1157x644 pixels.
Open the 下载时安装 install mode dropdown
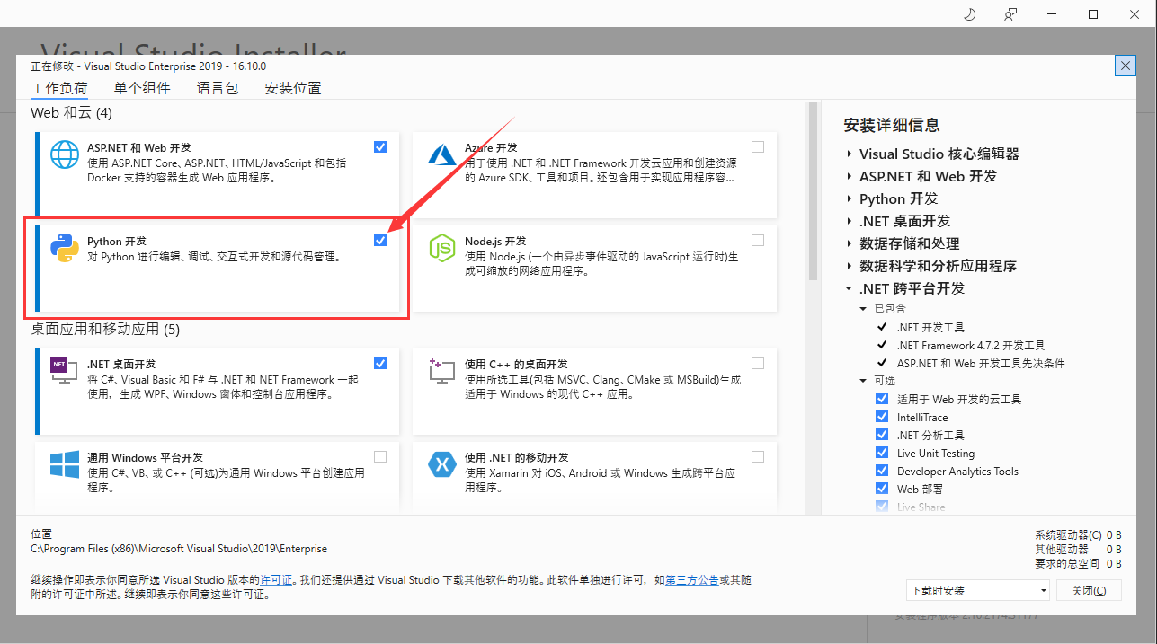[x=978, y=590]
